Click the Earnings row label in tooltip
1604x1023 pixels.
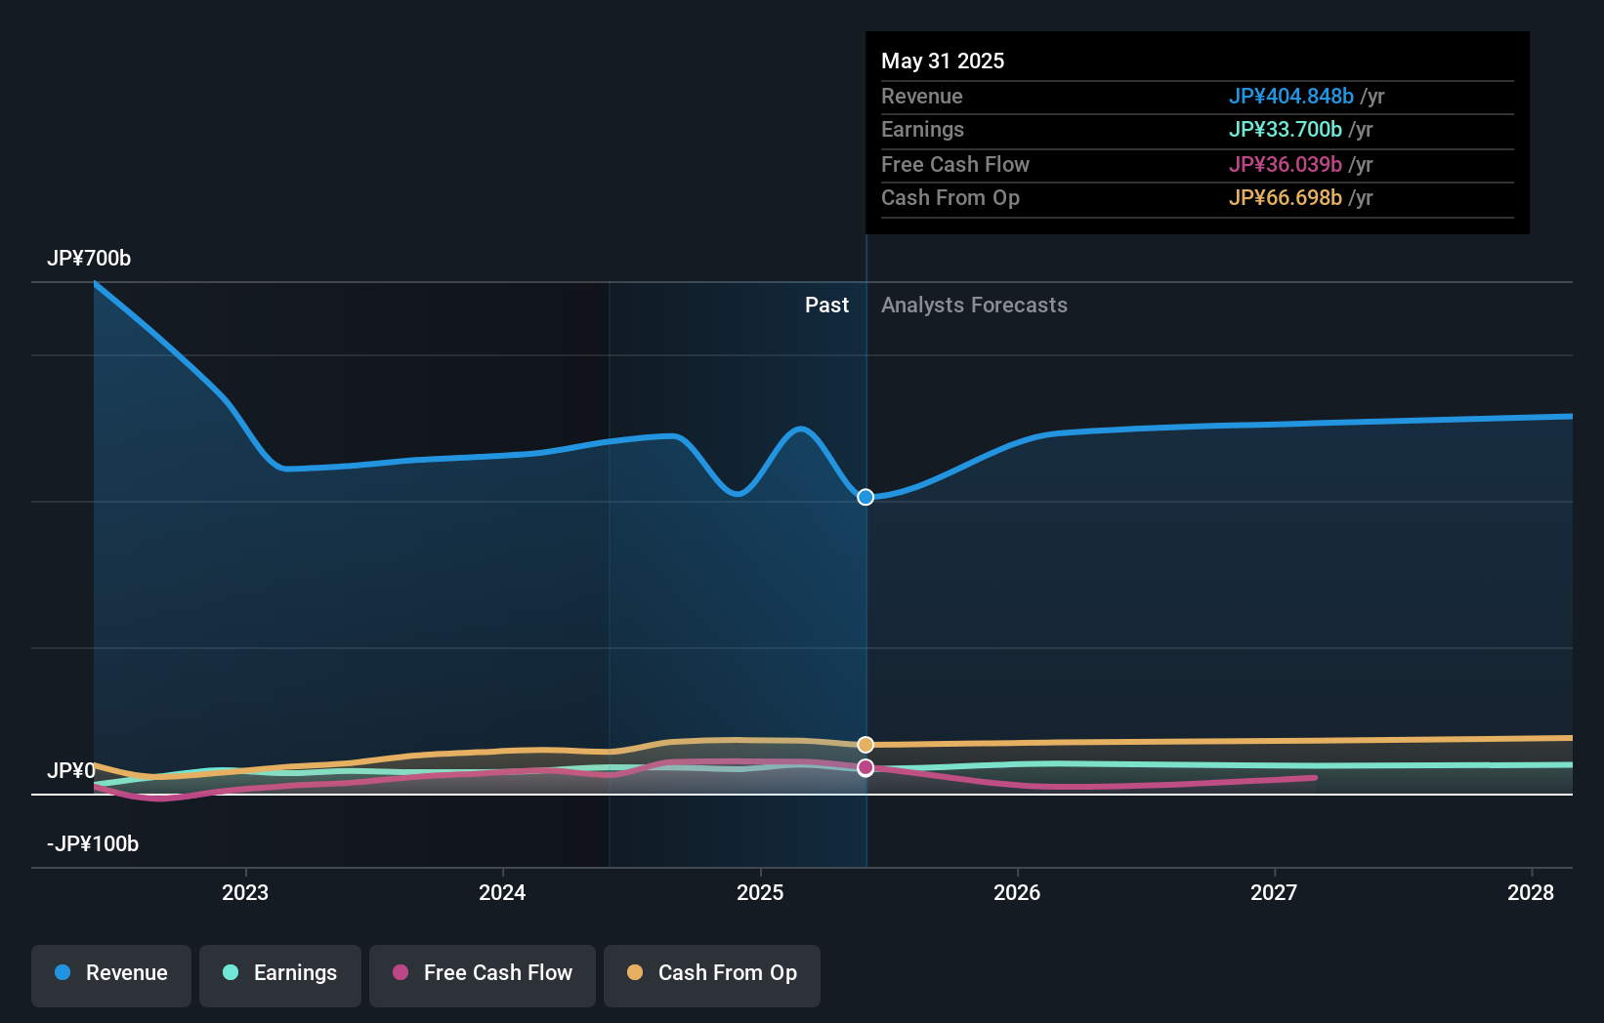coord(922,129)
